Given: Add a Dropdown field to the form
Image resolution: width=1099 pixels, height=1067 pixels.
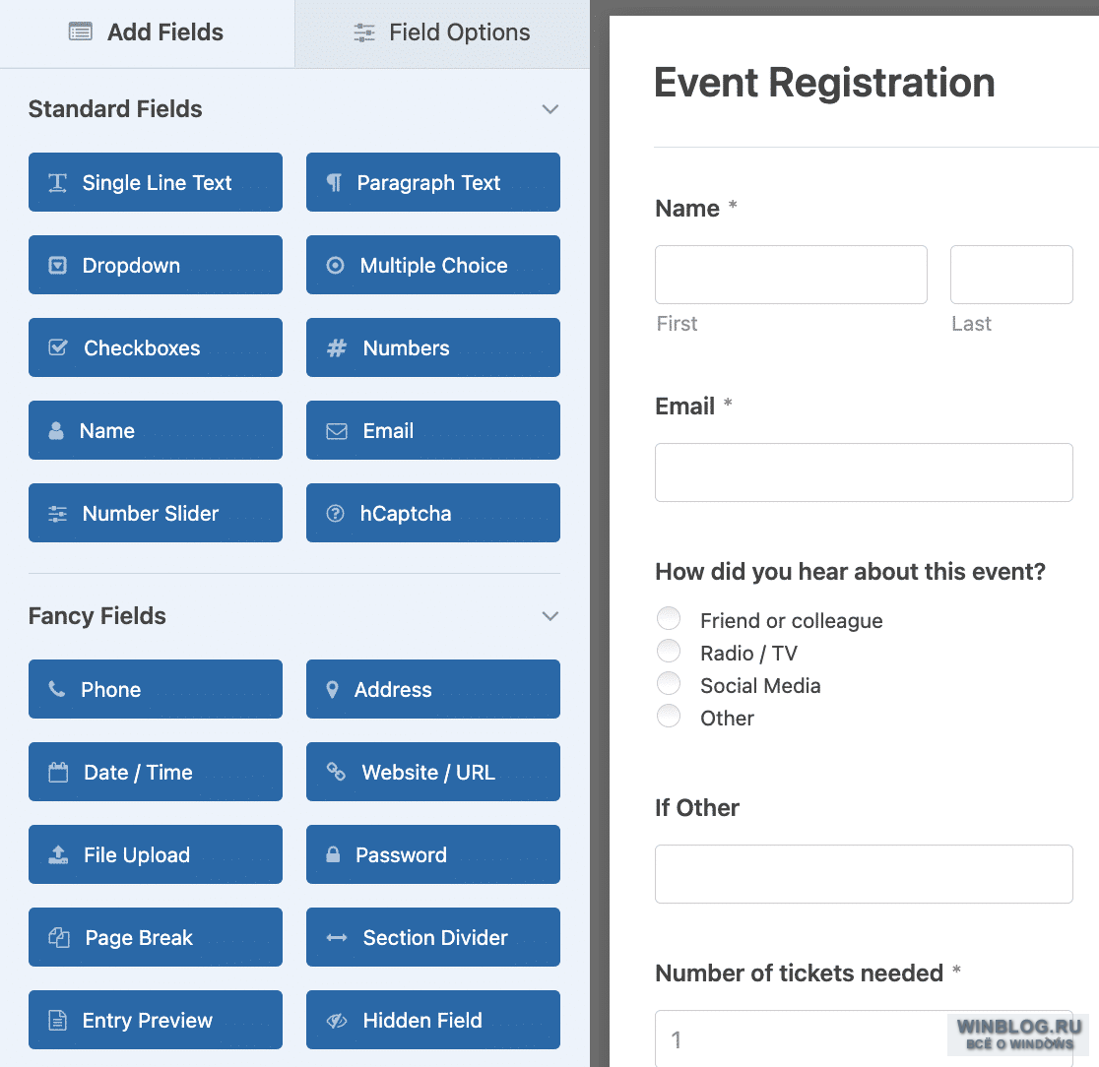Looking at the screenshot, I should (156, 265).
